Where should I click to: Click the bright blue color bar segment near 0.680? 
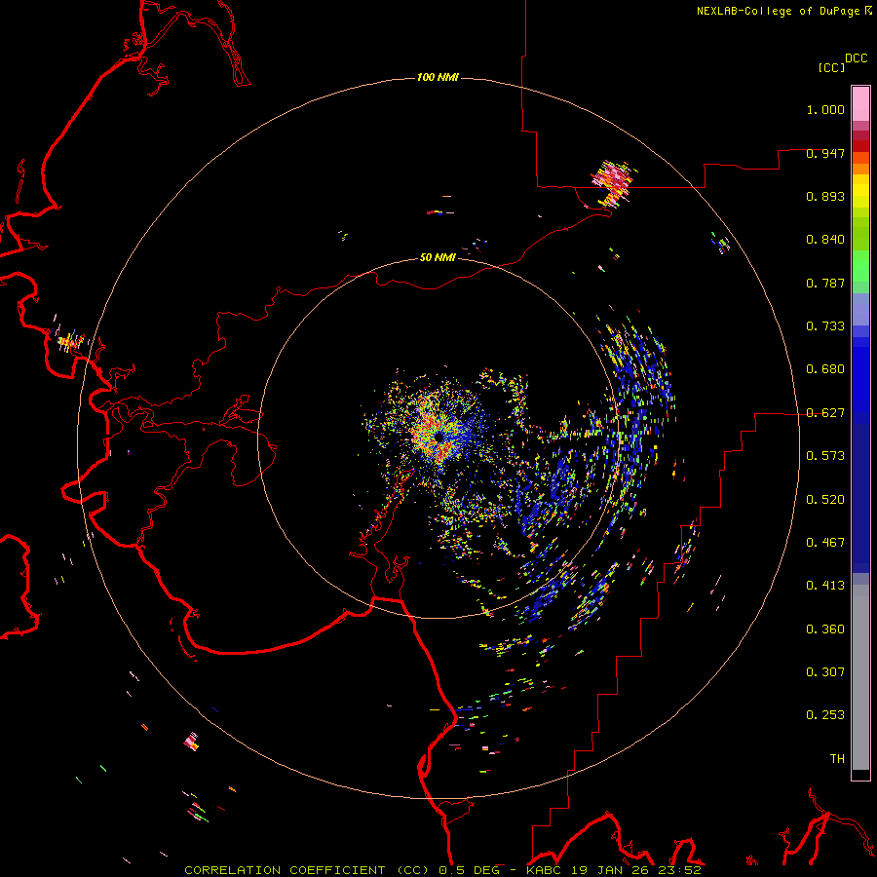point(860,380)
